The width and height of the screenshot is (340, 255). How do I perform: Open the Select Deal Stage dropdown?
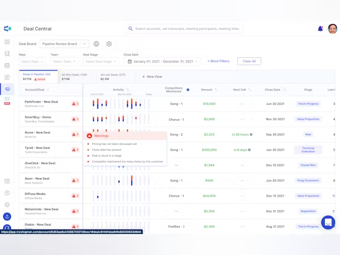[100, 61]
